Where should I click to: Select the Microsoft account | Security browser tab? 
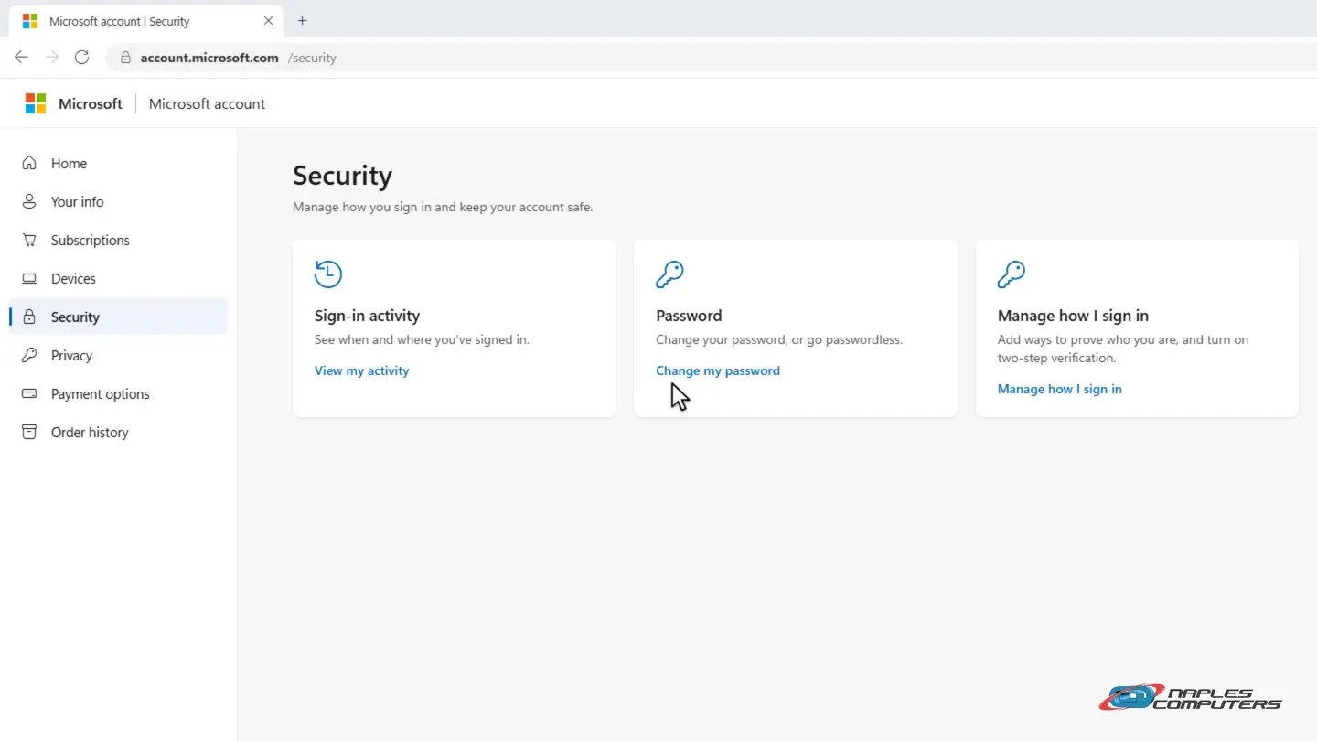146,21
